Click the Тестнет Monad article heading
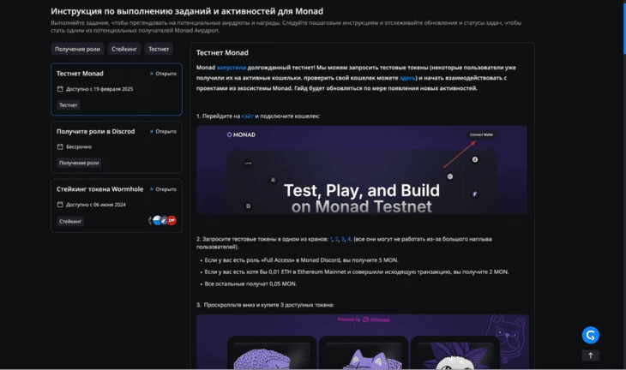This screenshot has height=370, width=626. pos(222,53)
